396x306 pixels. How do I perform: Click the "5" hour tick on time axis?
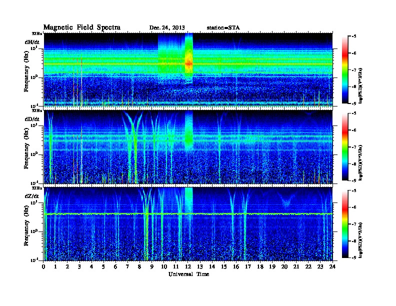click(103, 266)
